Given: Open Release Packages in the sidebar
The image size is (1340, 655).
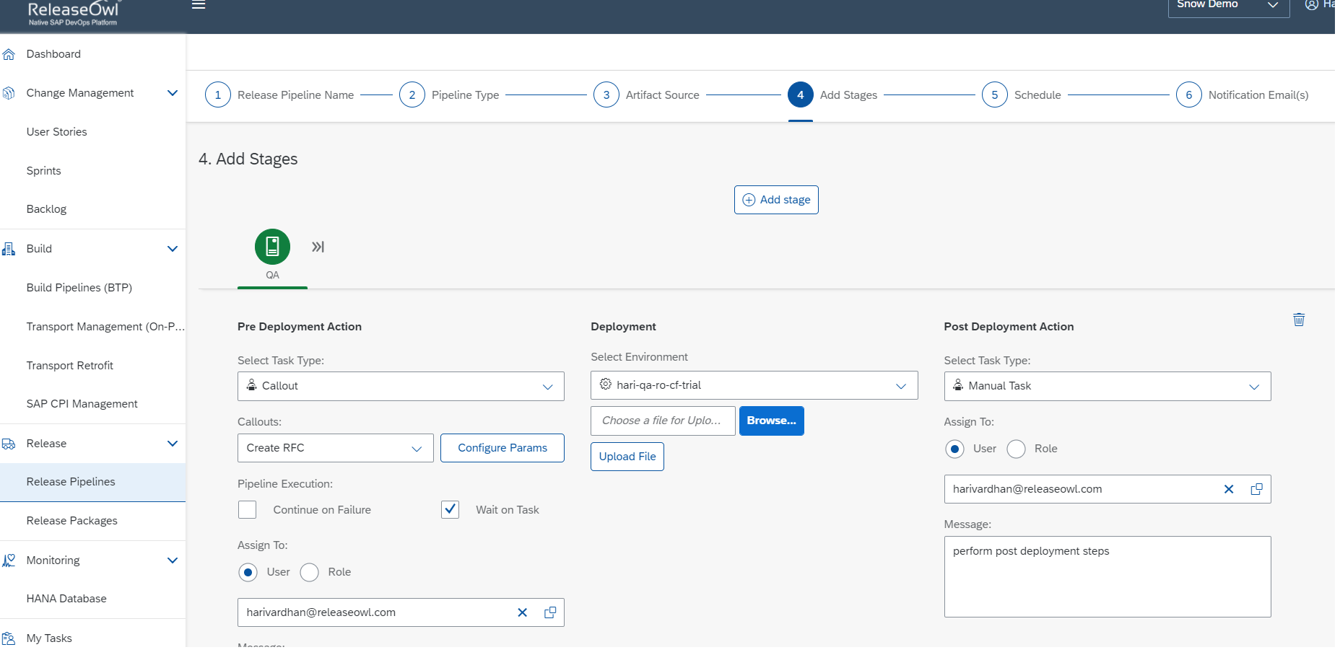Looking at the screenshot, I should [72, 521].
